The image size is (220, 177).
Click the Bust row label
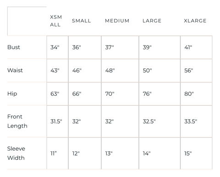[x=14, y=47]
